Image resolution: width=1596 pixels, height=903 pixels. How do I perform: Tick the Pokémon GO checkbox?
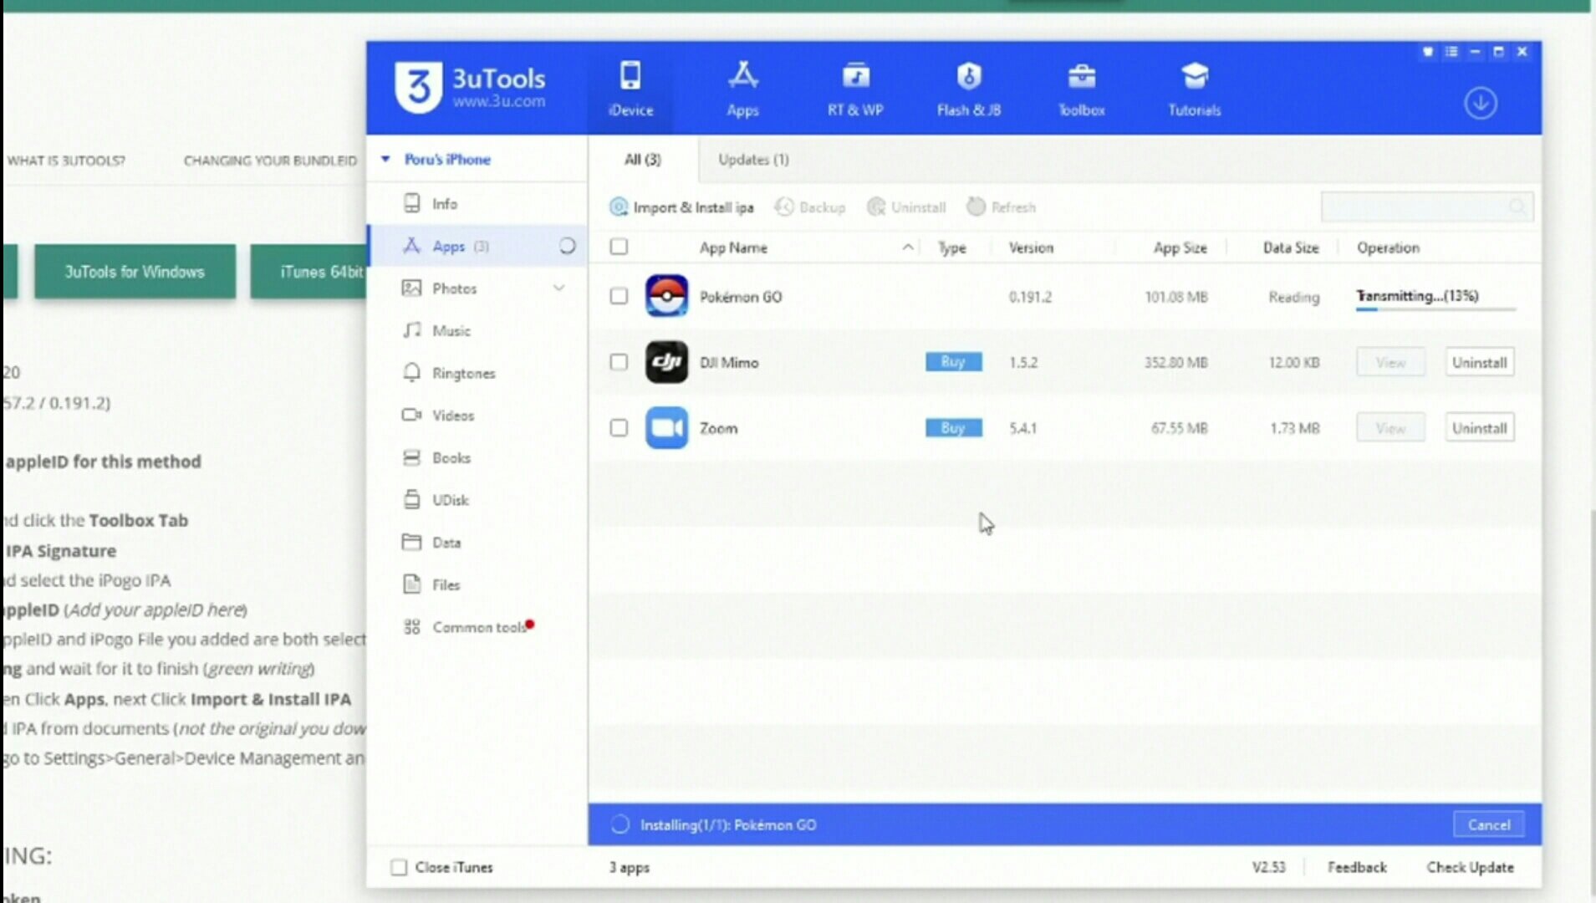tap(619, 296)
